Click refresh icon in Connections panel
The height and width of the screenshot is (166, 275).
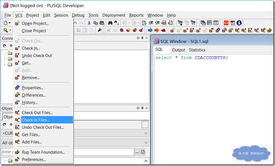[x=5, y=45]
